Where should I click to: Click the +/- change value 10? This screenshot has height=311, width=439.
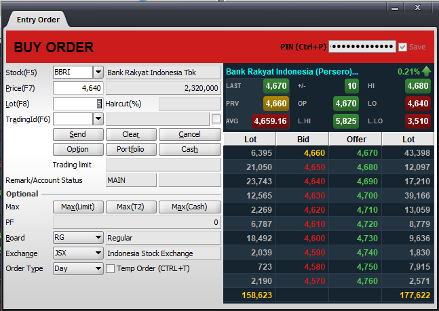351,86
